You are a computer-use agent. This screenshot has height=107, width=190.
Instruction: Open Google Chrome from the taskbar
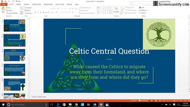(76, 104)
